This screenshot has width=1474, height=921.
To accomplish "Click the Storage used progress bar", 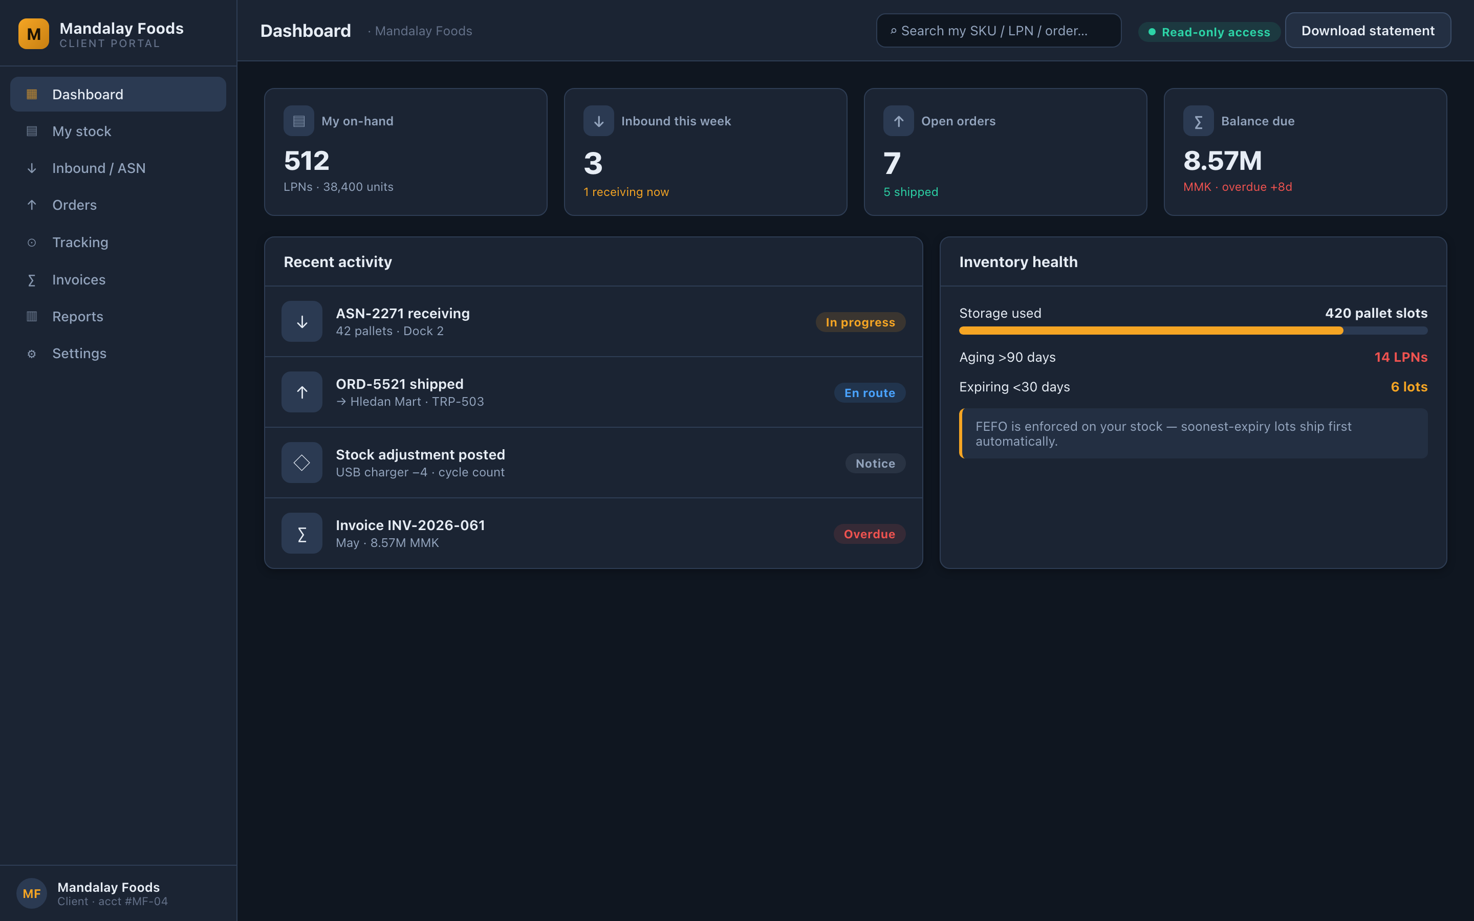I will (x=1193, y=331).
